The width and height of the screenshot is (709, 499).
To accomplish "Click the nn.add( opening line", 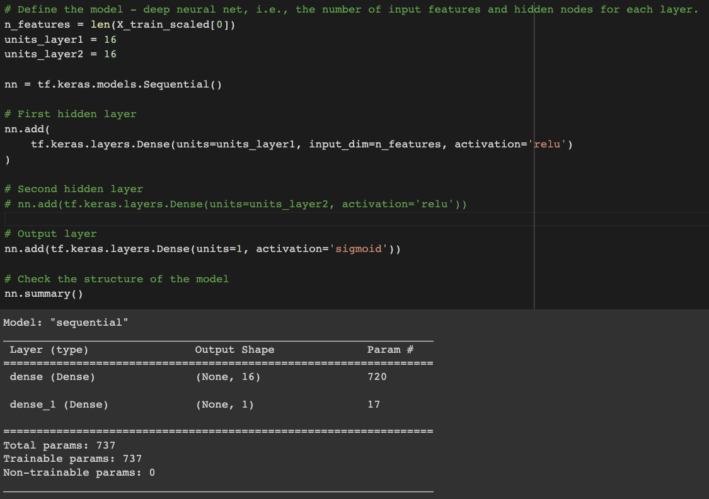I will click(x=27, y=129).
